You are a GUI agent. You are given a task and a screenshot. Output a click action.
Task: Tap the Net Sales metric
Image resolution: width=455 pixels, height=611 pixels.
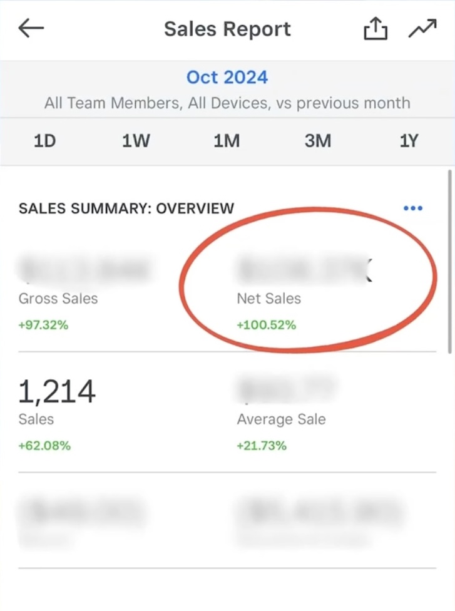pos(268,299)
